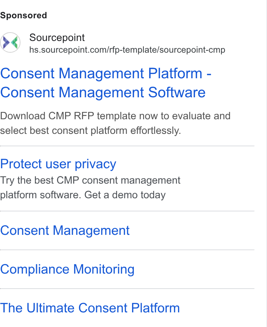The width and height of the screenshot is (267, 327).
Task: Open the Consent Management sitelink
Action: tap(65, 230)
